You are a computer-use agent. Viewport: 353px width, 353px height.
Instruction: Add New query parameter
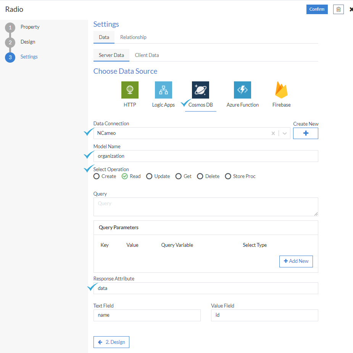click(x=296, y=261)
